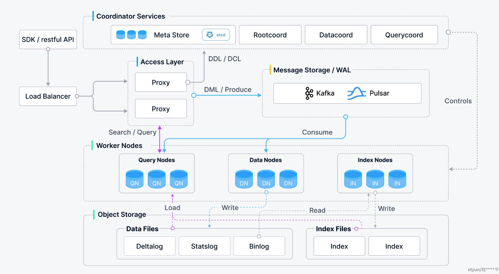Click the Datacoord box
The width and height of the screenshot is (499, 274).
[336, 35]
